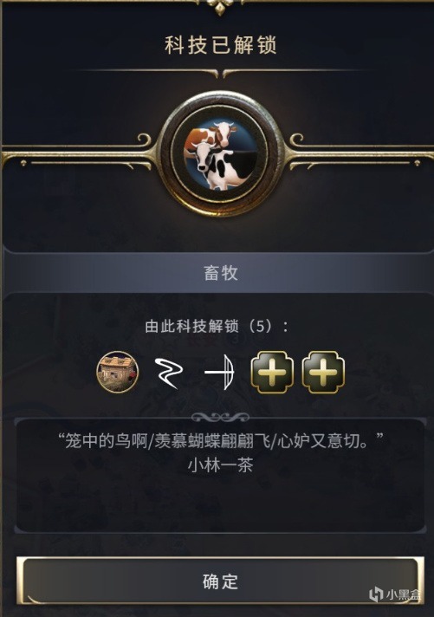Click the author name 小林一茶
Screen dimensions: 434x617
pyautogui.click(x=220, y=465)
